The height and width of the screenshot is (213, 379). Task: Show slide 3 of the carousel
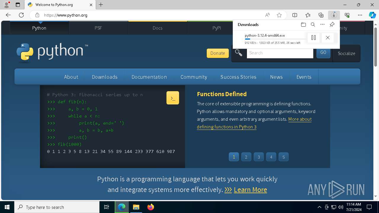[258, 157]
